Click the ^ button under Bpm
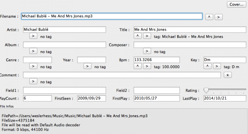 click(138, 66)
